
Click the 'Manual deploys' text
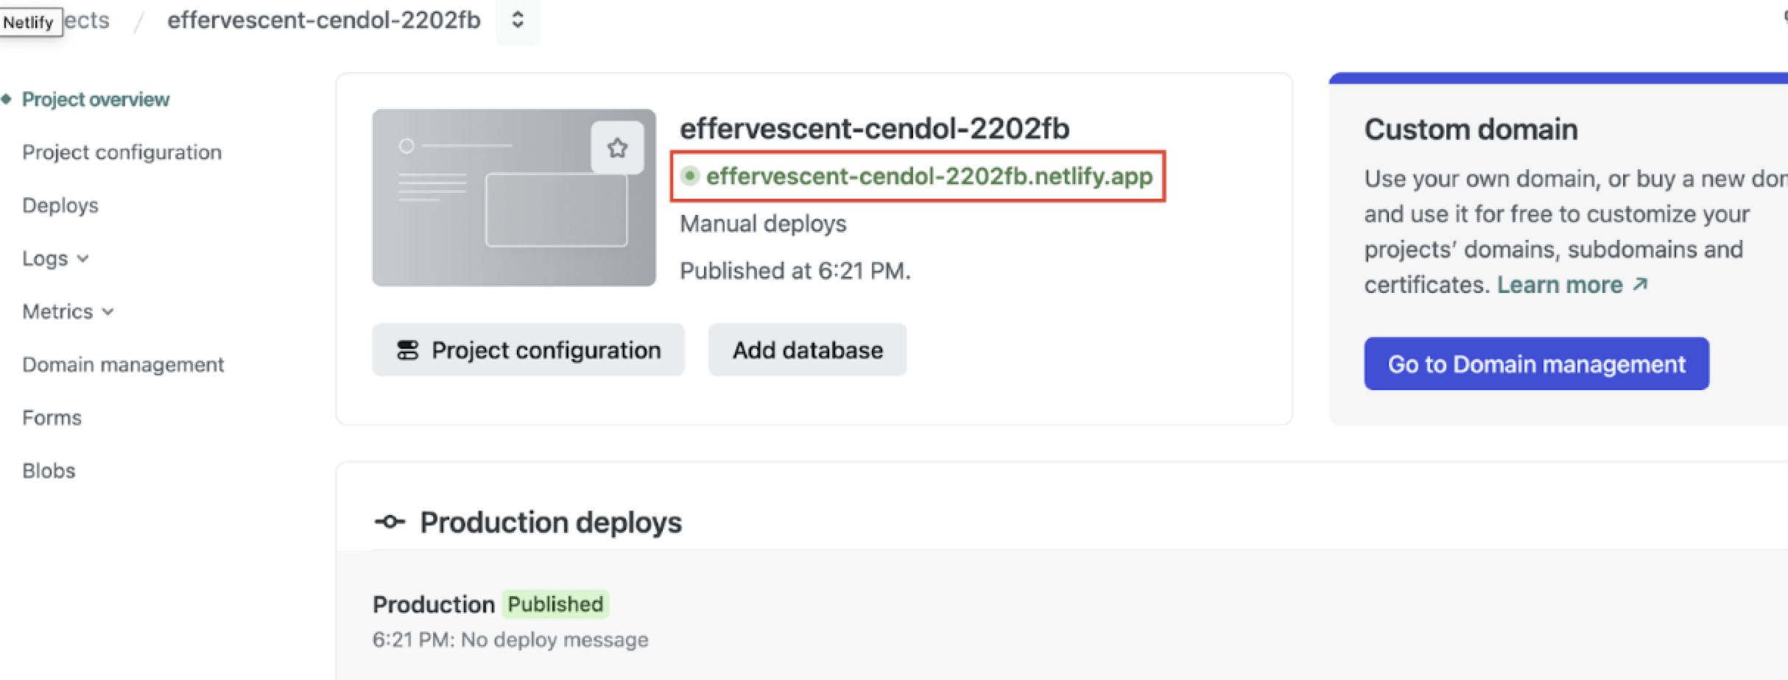tap(763, 224)
